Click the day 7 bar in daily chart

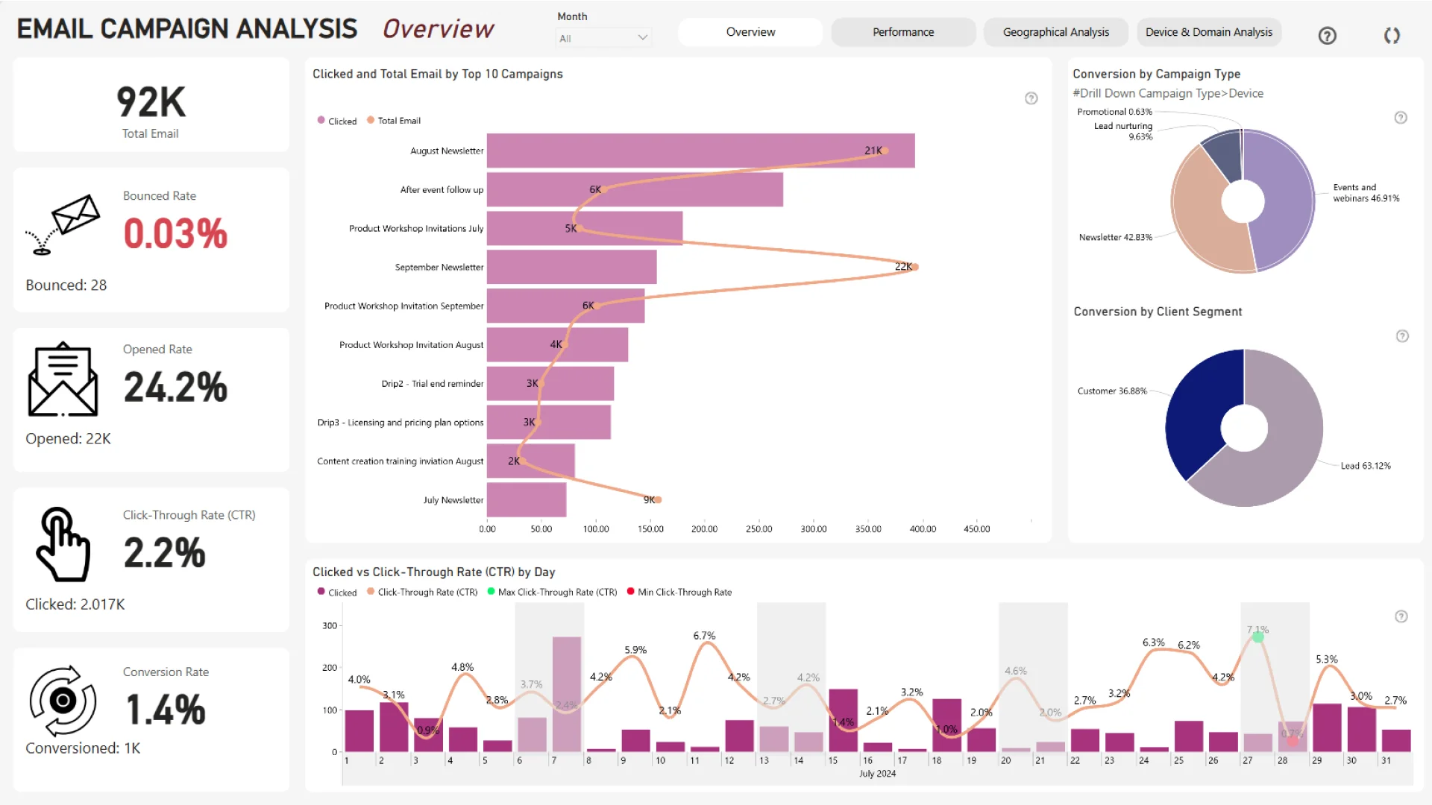pos(567,694)
